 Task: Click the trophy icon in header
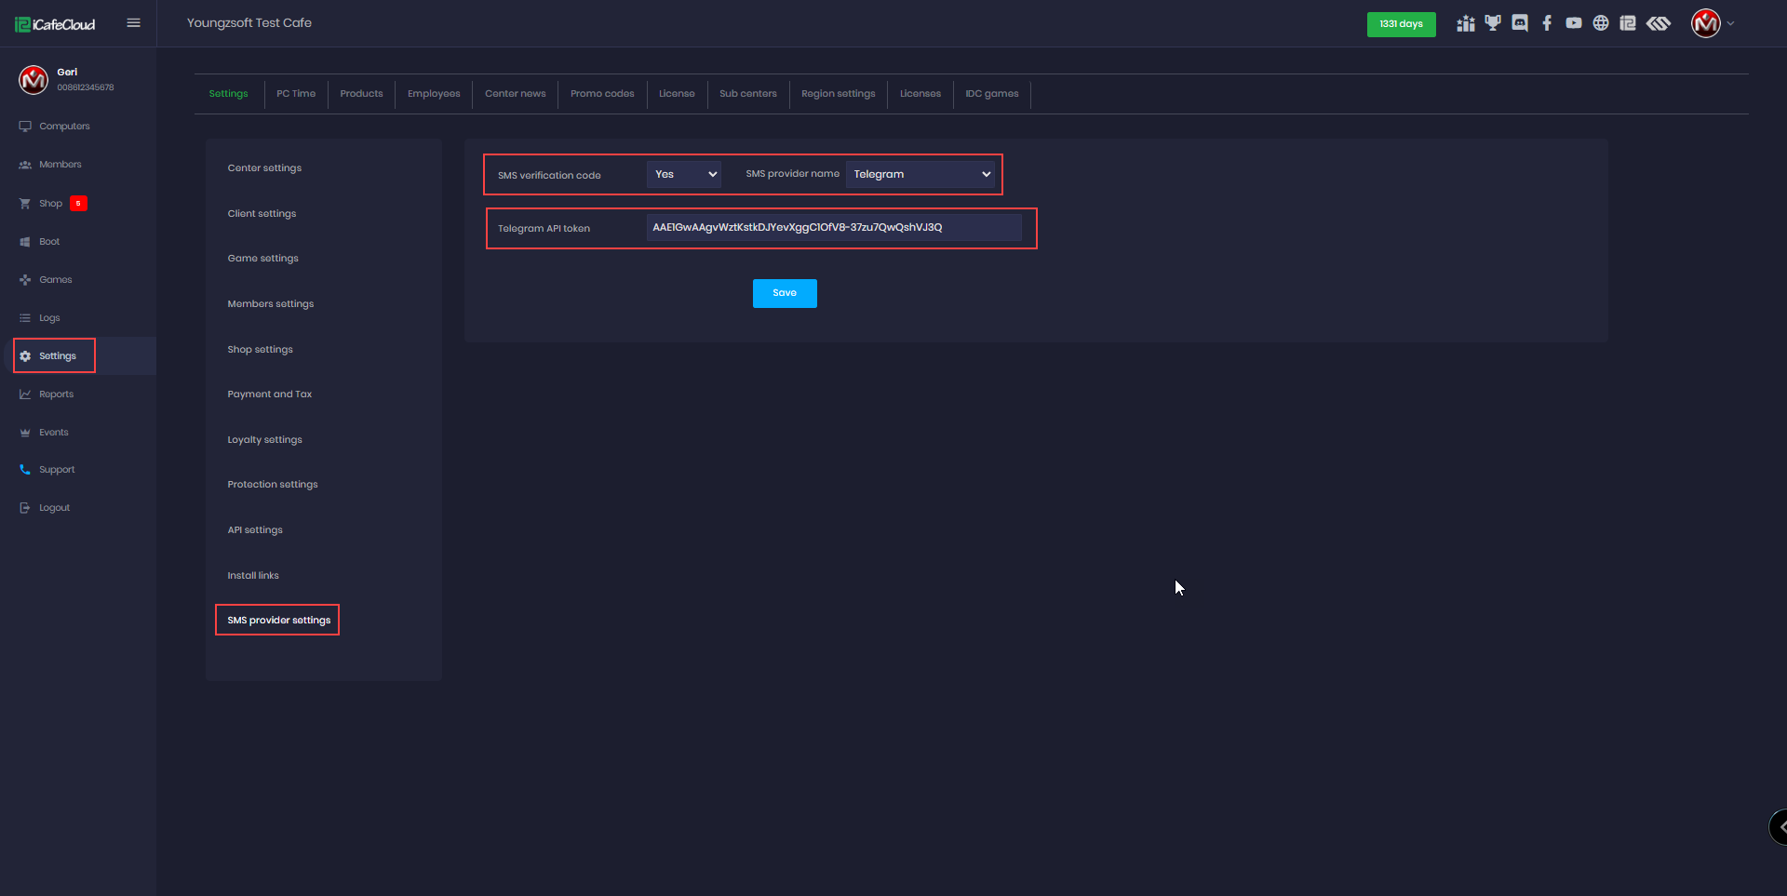coord(1493,23)
